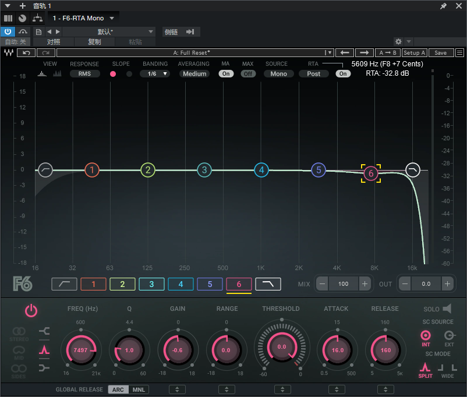467x397 pixels.
Task: Open the window menu triangle at the window's top-left corner
Action: [8, 6]
